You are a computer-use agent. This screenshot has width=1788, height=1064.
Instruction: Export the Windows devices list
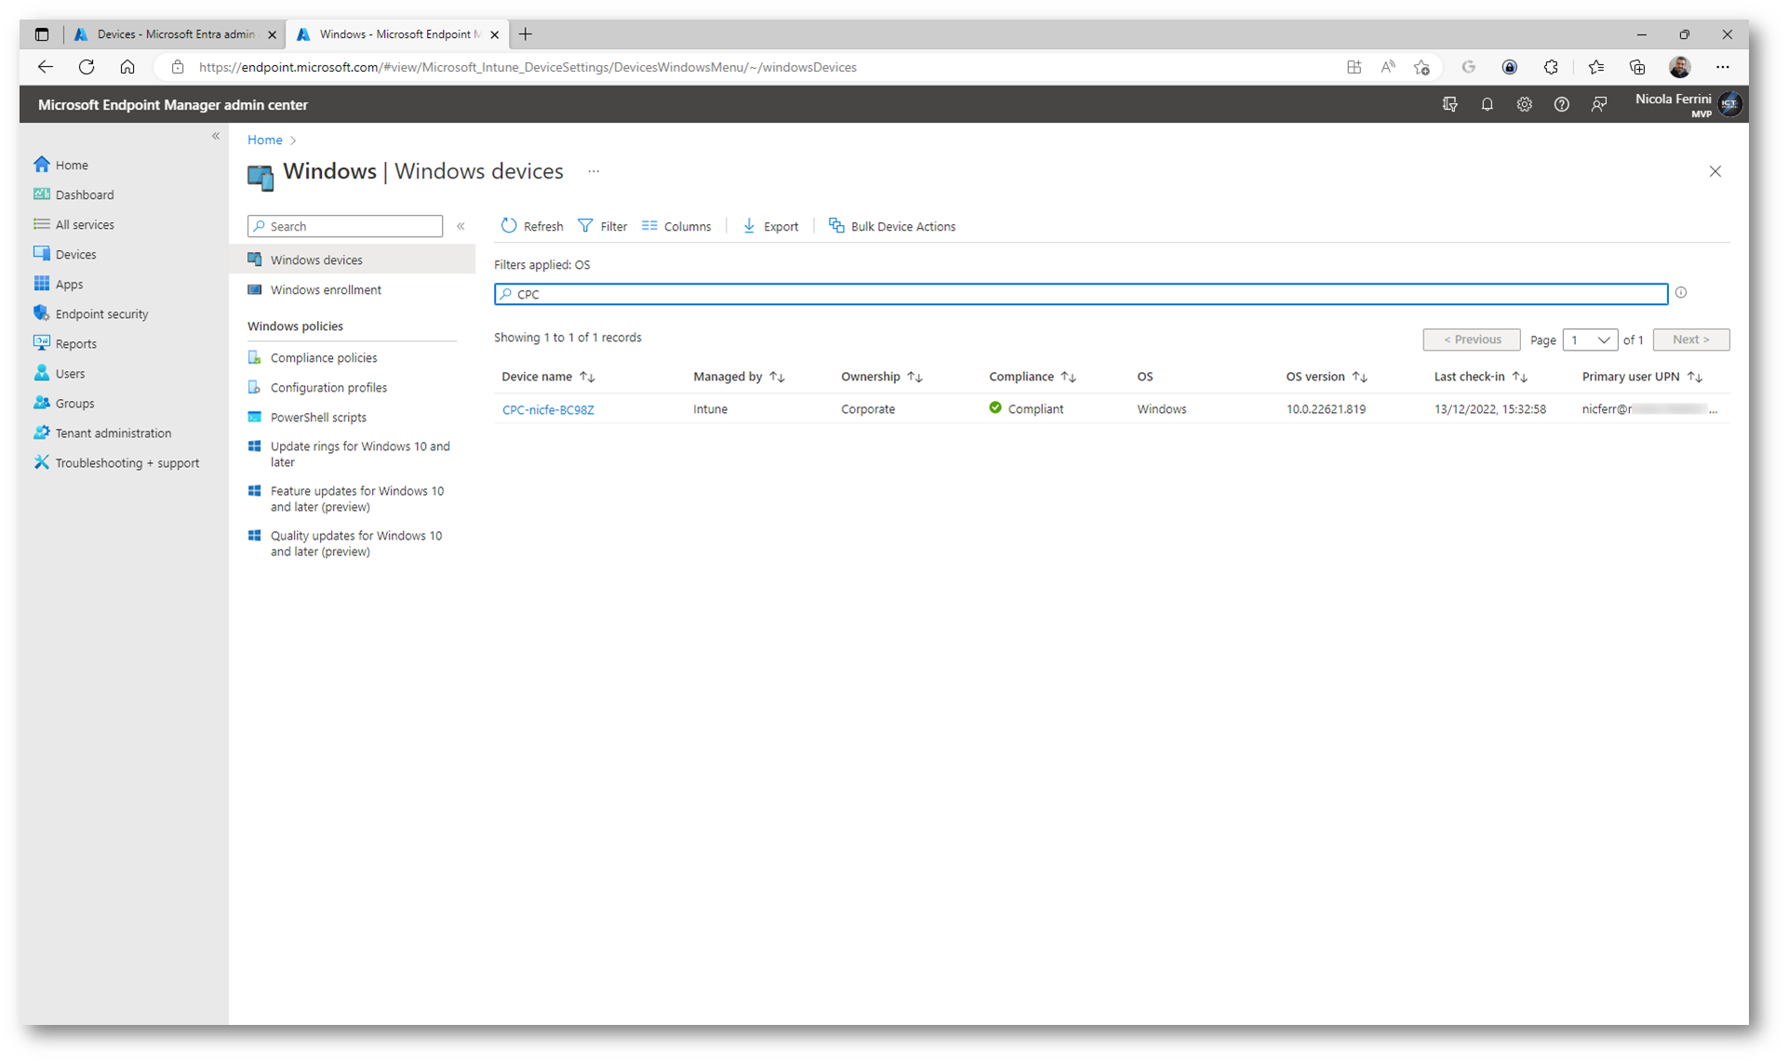pyautogui.click(x=770, y=226)
